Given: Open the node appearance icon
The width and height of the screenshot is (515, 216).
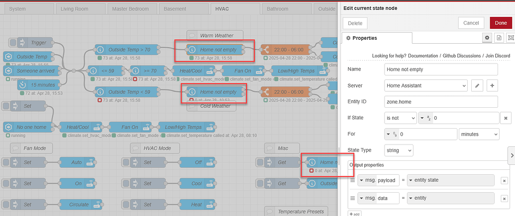Looking at the screenshot, I should coord(511,38).
